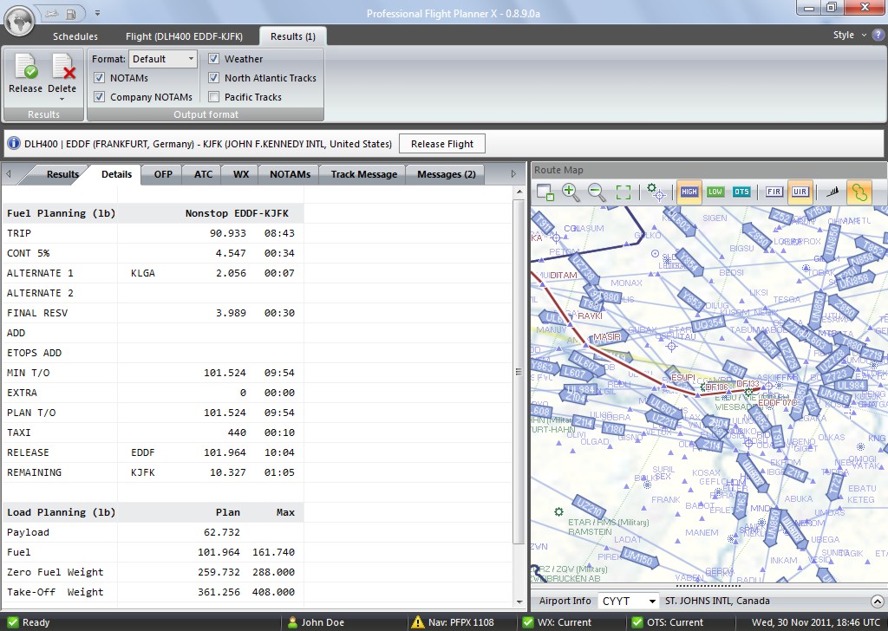The height and width of the screenshot is (631, 888).
Task: Toggle LOW airways on the map
Action: coord(715,192)
